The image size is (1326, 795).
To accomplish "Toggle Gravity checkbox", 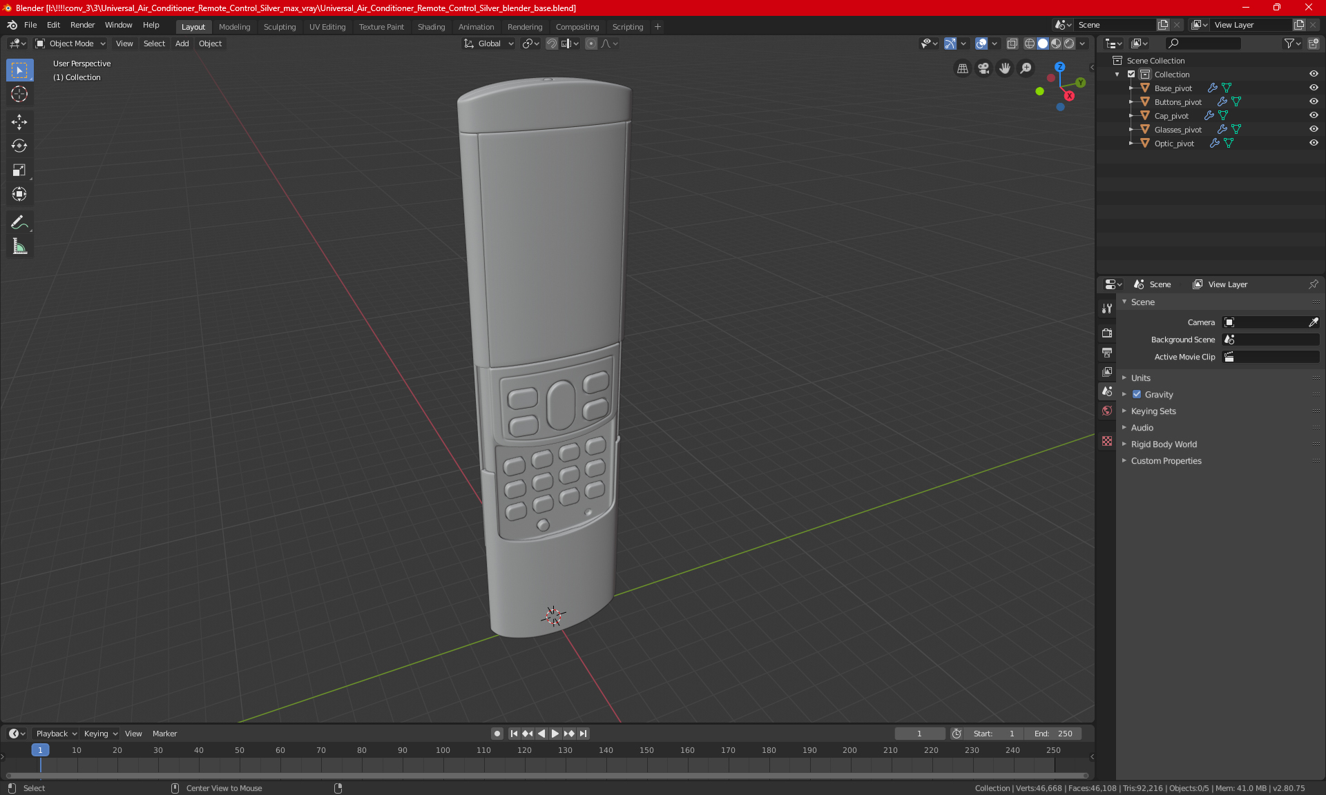I will point(1137,395).
